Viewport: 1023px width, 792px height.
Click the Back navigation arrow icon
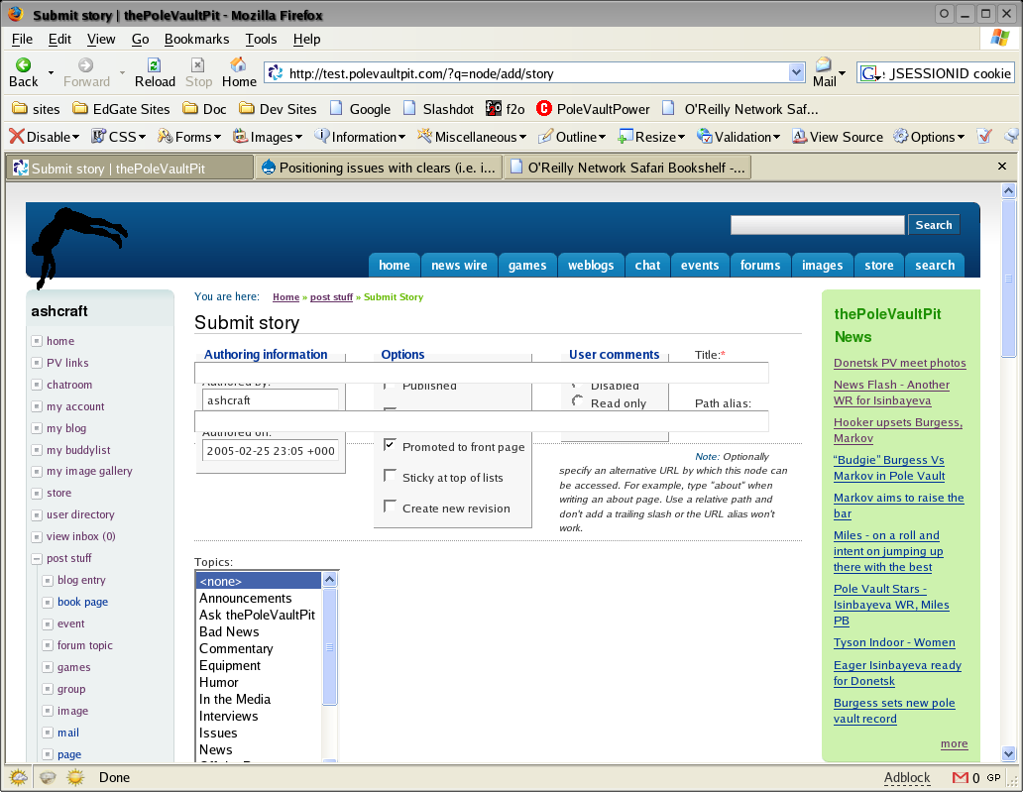click(x=24, y=64)
